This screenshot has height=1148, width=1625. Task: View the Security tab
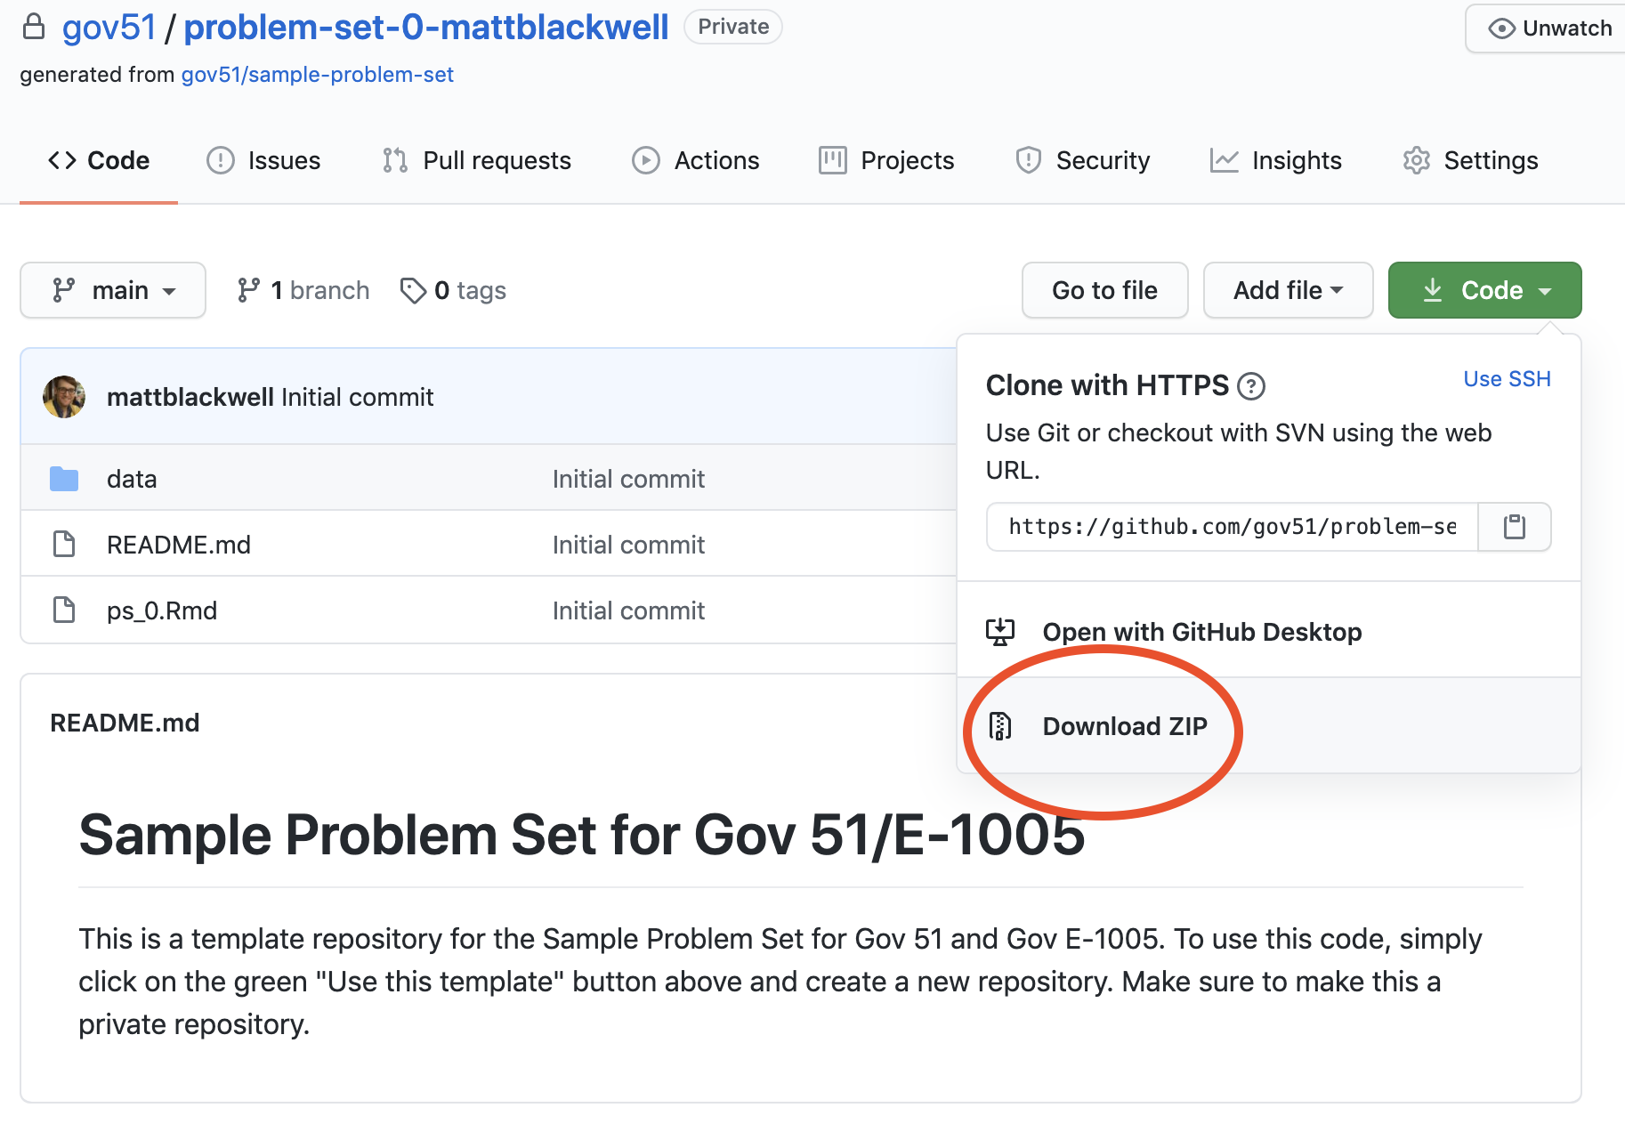point(1083,160)
